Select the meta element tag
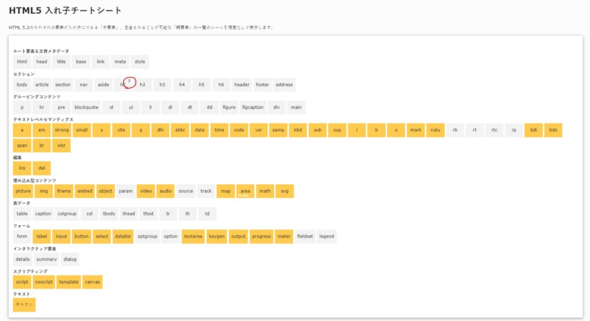Screen dimensions: 590x321 120,62
